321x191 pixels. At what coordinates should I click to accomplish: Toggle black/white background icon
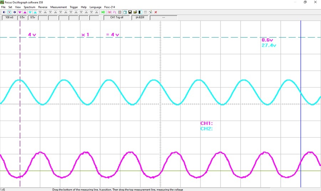point(140,12)
